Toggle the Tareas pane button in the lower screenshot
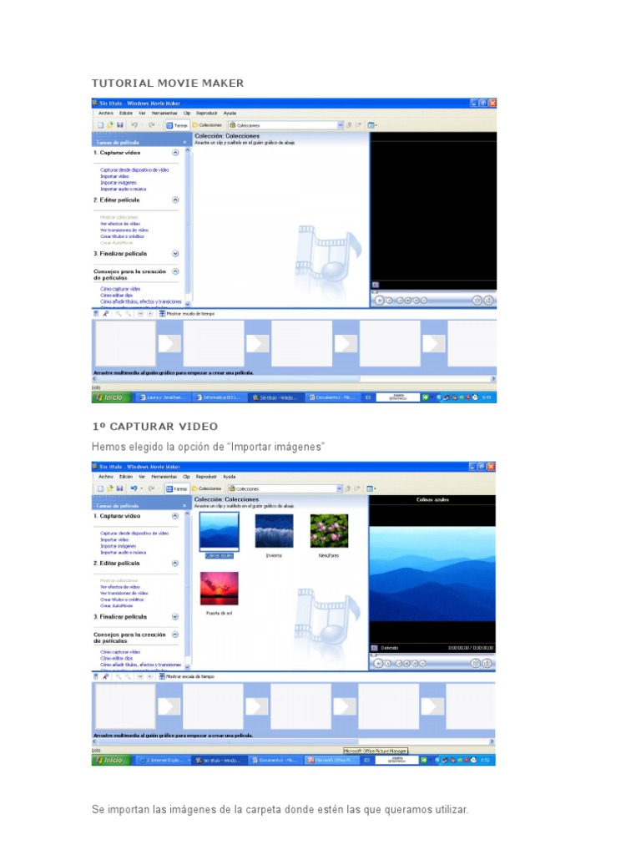The image size is (641, 855). (x=177, y=488)
